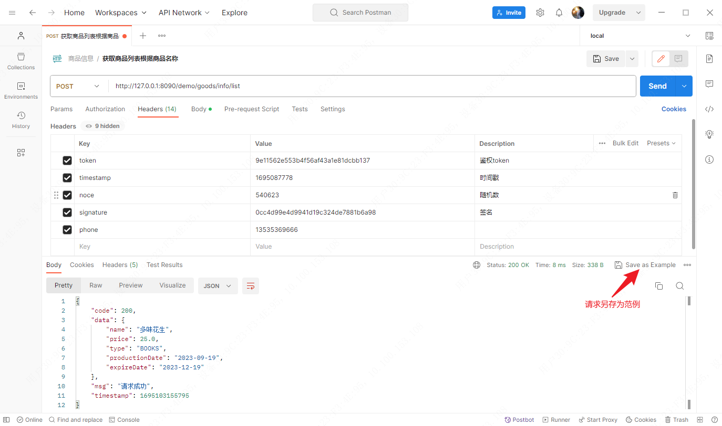The width and height of the screenshot is (722, 426).
Task: Change the JSON response format dropdown
Action: click(x=218, y=286)
